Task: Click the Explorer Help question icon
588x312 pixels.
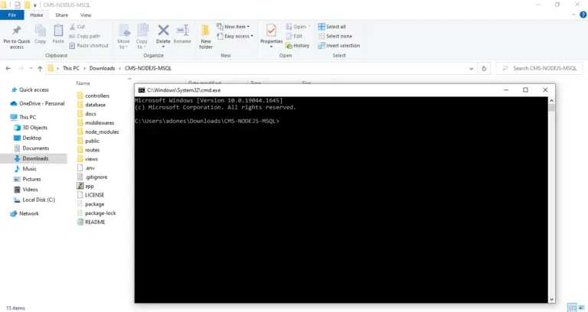Action: 583,15
